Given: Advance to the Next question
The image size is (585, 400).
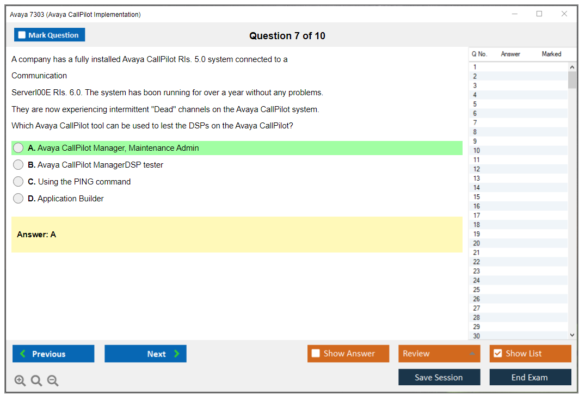Looking at the screenshot, I should tap(145, 354).
